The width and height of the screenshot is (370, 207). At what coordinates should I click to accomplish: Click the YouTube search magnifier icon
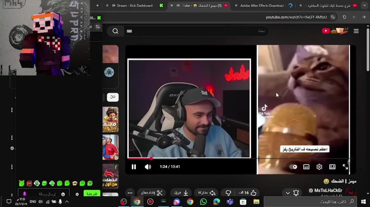click(x=115, y=31)
